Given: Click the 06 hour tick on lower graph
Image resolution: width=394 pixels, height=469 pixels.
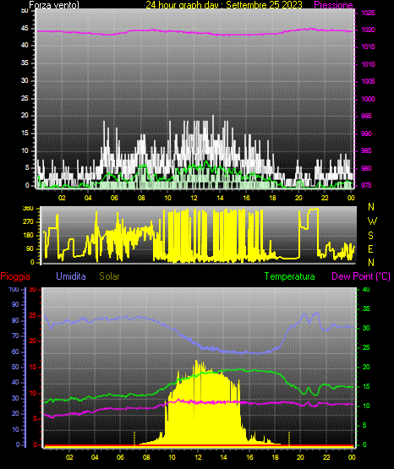Looking at the screenshot, I should click(x=120, y=457).
